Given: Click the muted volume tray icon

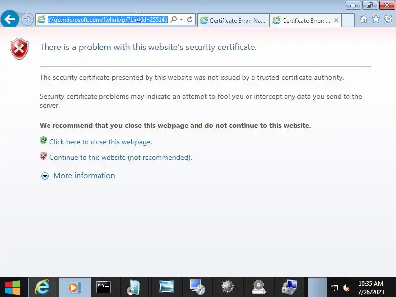Looking at the screenshot, I should click(346, 288).
